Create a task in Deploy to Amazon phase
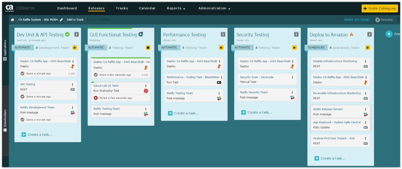Viewport: 402px width, 169px height. [330, 158]
